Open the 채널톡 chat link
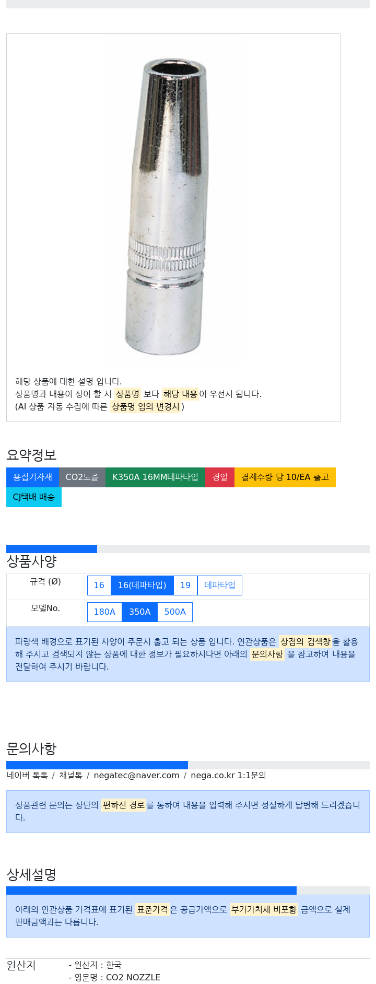This screenshot has height=984, width=376. pos(70,776)
